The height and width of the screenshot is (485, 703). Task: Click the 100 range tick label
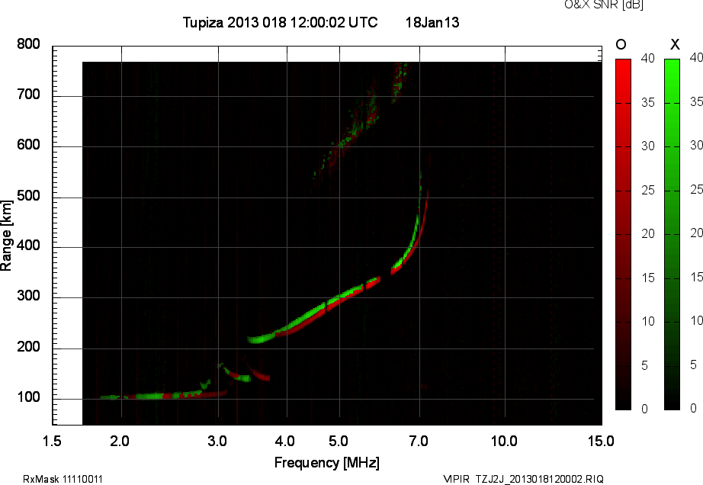coord(29,397)
